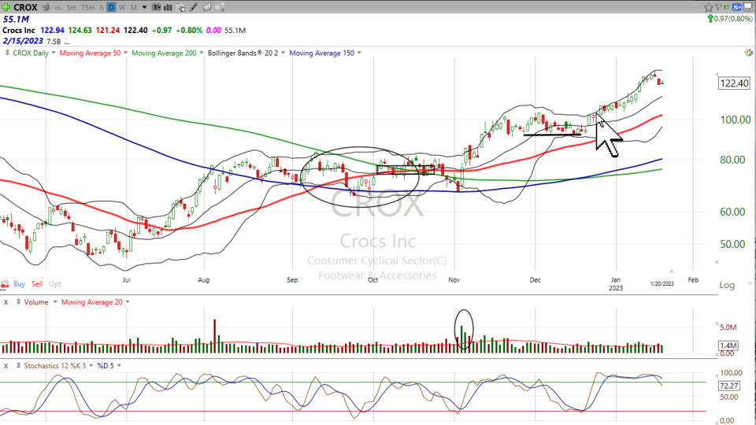The width and height of the screenshot is (756, 425).
Task: Select the 5m time frame
Action: pyautogui.click(x=71, y=7)
